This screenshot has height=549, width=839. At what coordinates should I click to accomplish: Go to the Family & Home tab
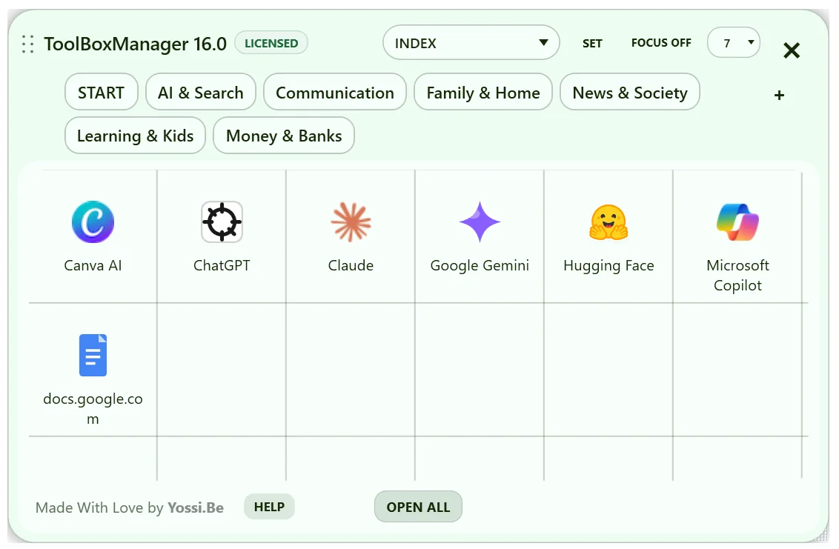[483, 92]
